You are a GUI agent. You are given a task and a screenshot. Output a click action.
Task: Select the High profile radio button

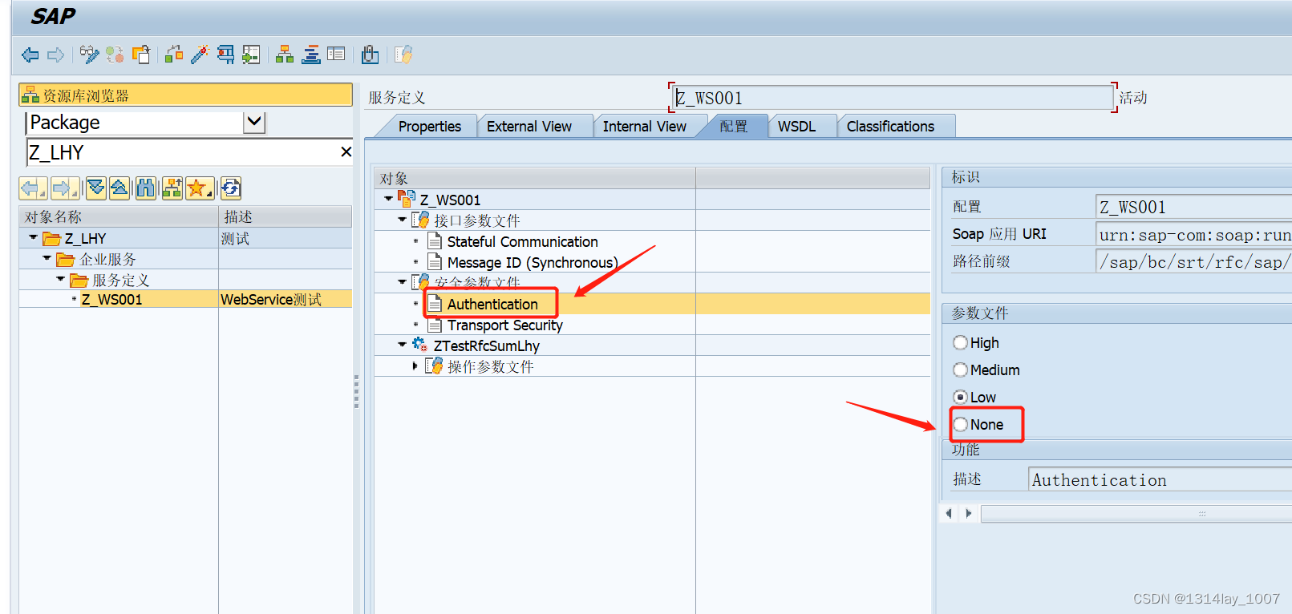click(x=960, y=343)
